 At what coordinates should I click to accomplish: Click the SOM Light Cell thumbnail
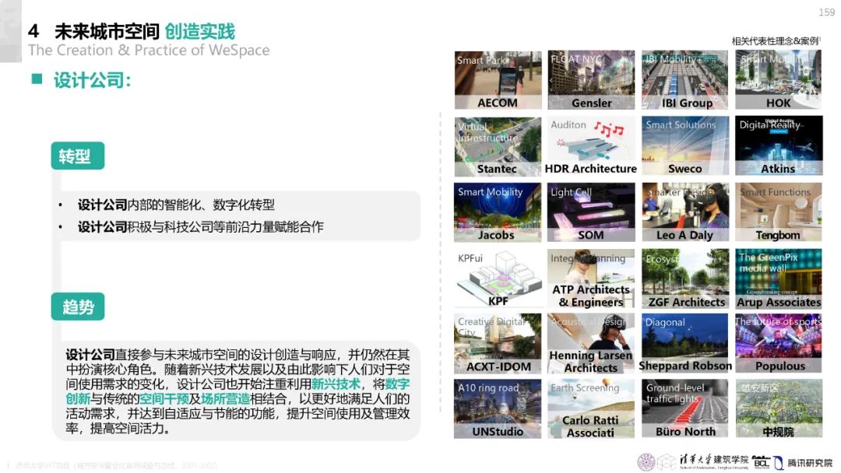(591, 212)
